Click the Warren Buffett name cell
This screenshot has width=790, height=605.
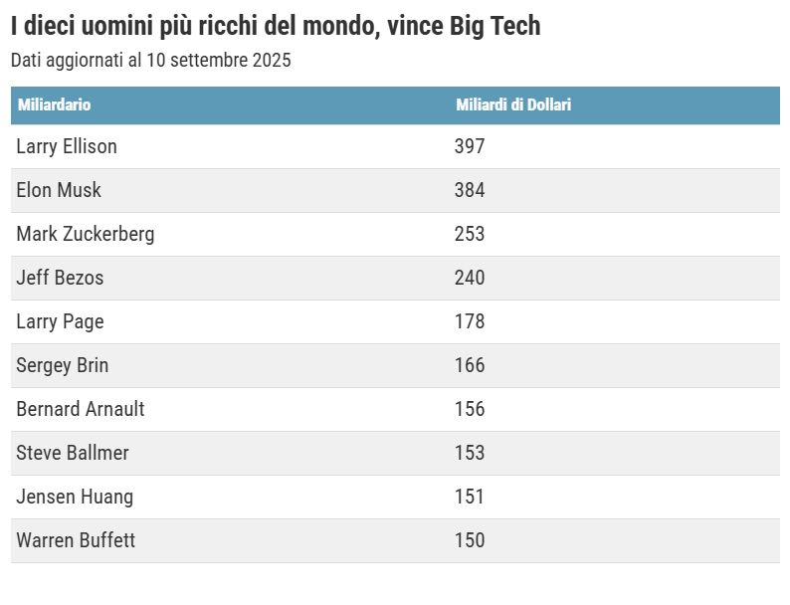coord(76,540)
